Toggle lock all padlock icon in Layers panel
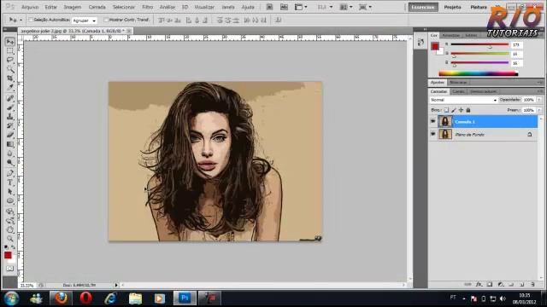Screen dimensions: 547x307 pos(468,110)
